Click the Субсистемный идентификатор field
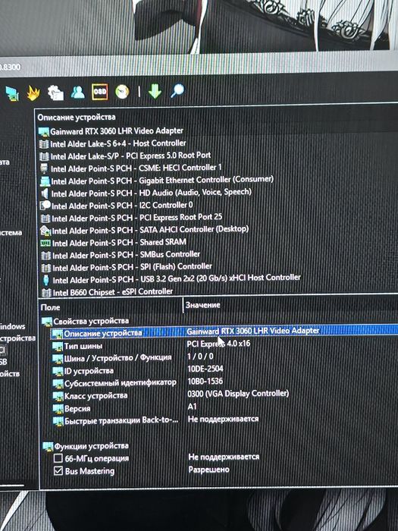This screenshot has width=398, height=531. coord(120,383)
